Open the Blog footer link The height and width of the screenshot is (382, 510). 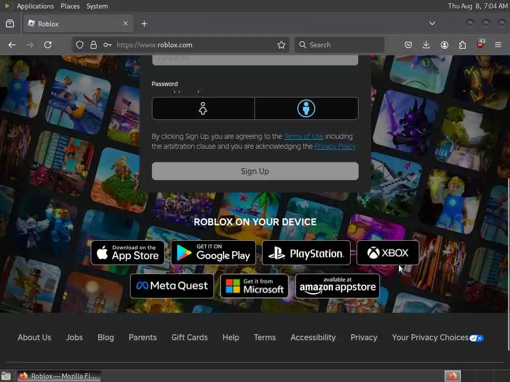(x=106, y=338)
